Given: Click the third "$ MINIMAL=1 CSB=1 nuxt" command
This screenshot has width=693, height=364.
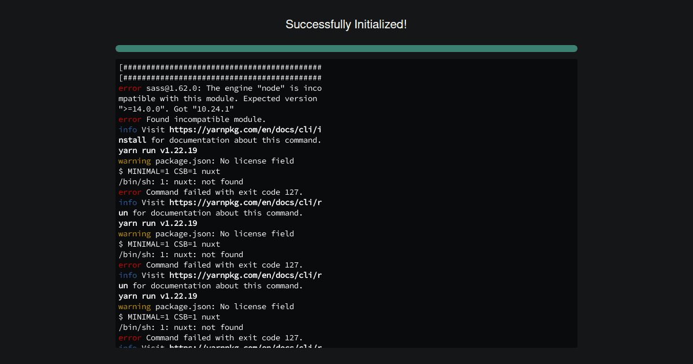Looking at the screenshot, I should pyautogui.click(x=169, y=317).
